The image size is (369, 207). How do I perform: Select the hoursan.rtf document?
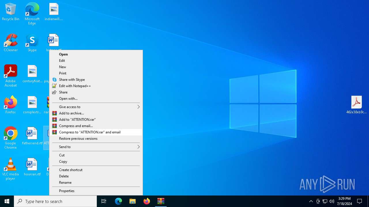pyautogui.click(x=32, y=167)
